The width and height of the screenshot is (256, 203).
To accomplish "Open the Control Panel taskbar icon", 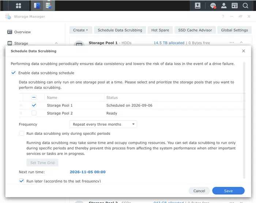I will click(x=37, y=5).
